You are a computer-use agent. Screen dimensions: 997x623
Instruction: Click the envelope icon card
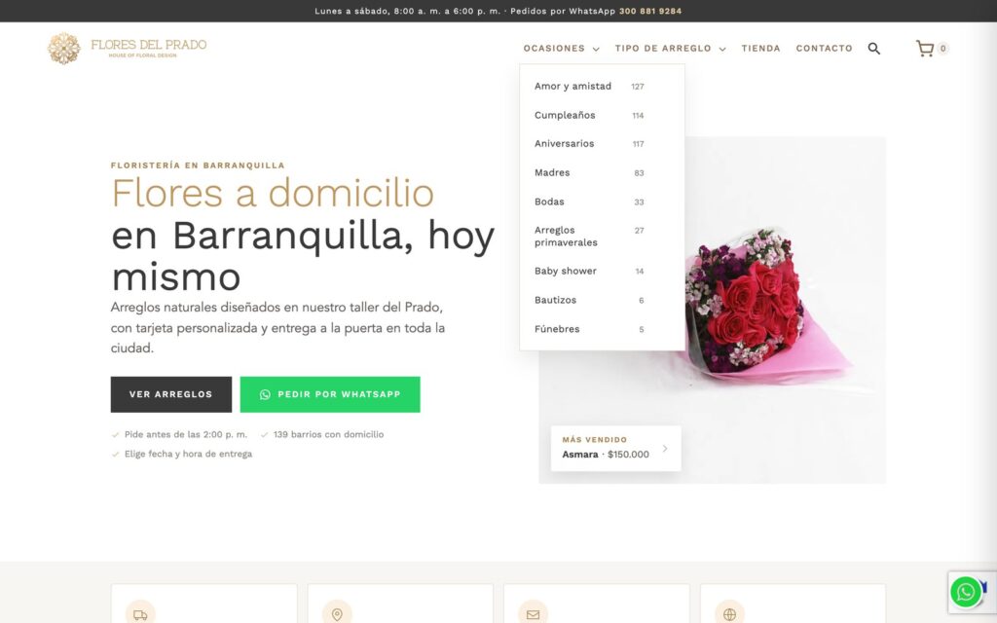[597, 604]
